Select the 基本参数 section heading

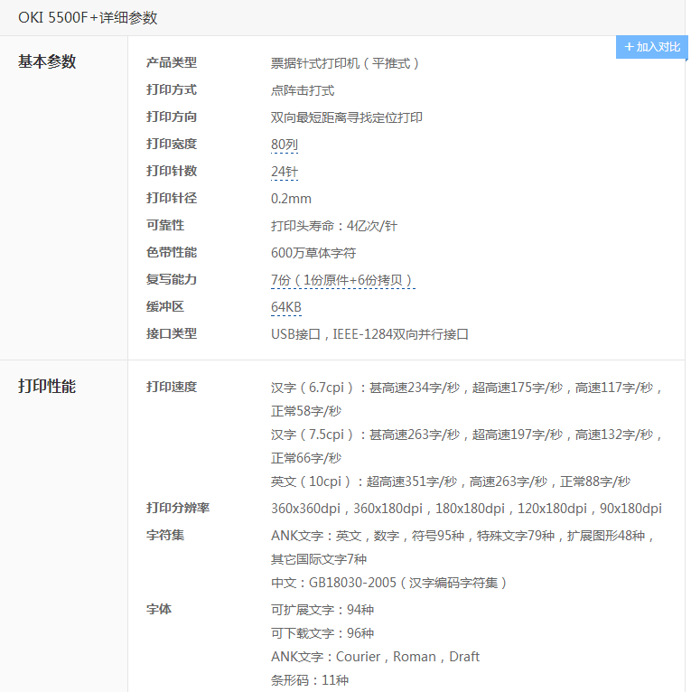47,61
